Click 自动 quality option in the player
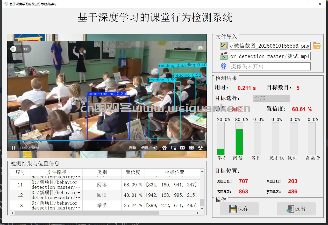The width and height of the screenshot is (328, 225). [x=132, y=148]
